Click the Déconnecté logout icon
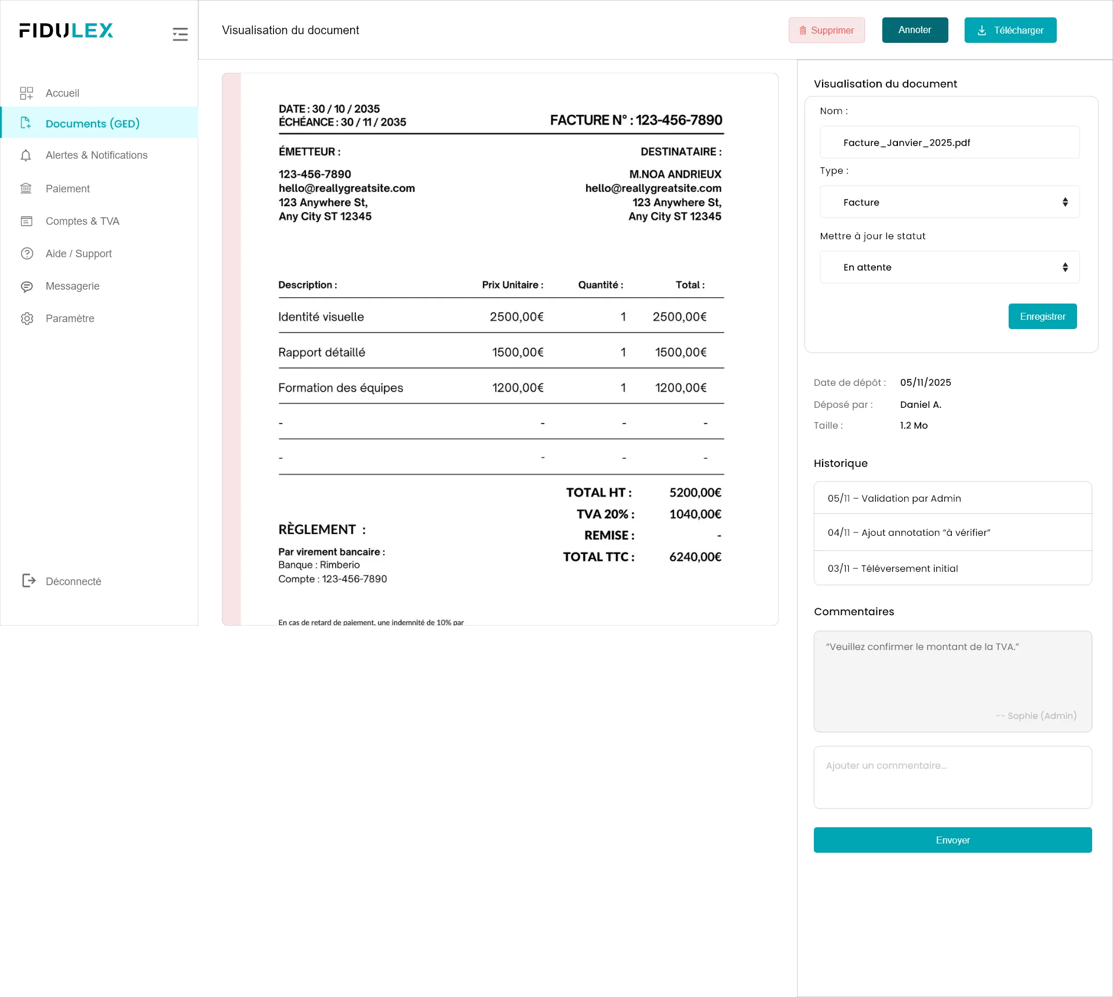Screen dimensions: 1113x997 [28, 580]
